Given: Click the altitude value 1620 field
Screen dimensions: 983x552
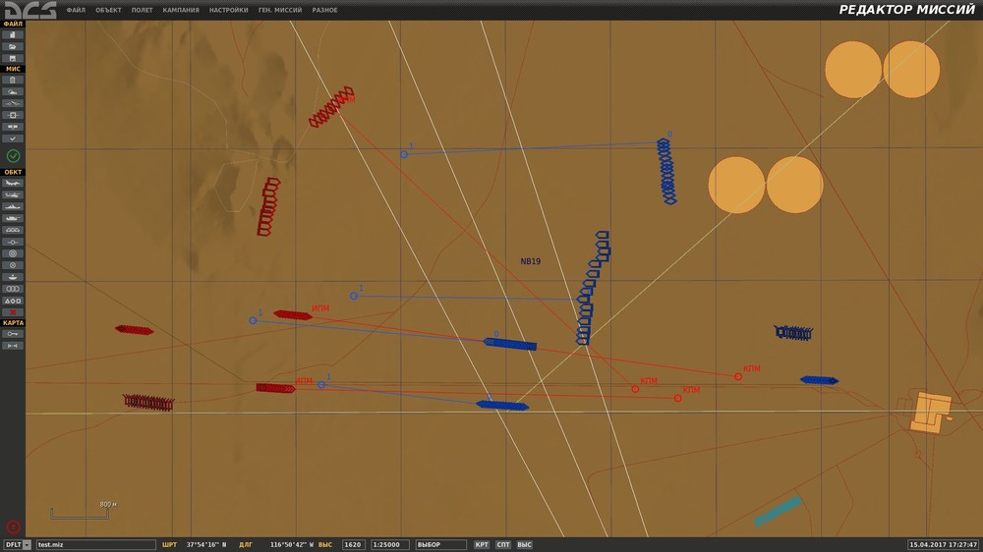Looking at the screenshot, I should click(x=354, y=544).
